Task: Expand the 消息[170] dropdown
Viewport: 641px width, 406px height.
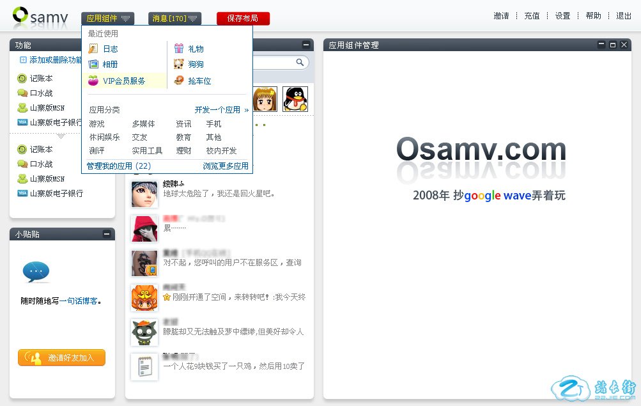Action: 174,19
